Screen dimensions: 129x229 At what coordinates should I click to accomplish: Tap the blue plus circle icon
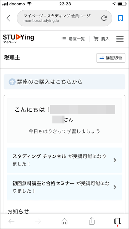(12, 82)
